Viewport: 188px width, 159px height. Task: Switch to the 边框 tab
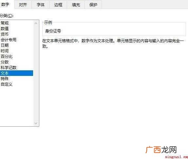(x=58, y=5)
